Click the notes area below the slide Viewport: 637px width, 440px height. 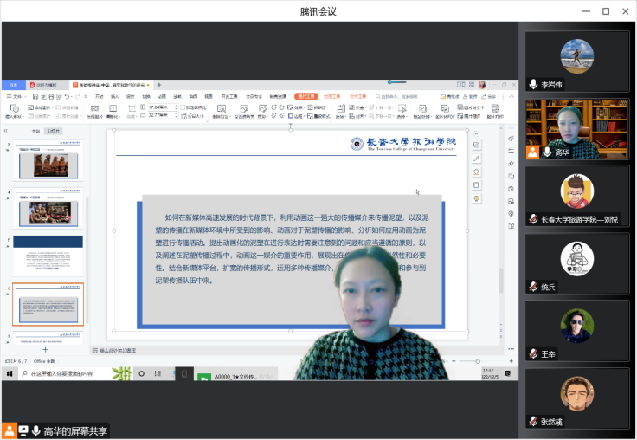pyautogui.click(x=296, y=350)
